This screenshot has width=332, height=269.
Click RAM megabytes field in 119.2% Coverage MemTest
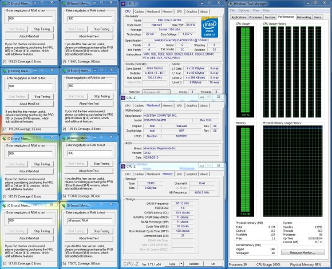click(x=30, y=19)
